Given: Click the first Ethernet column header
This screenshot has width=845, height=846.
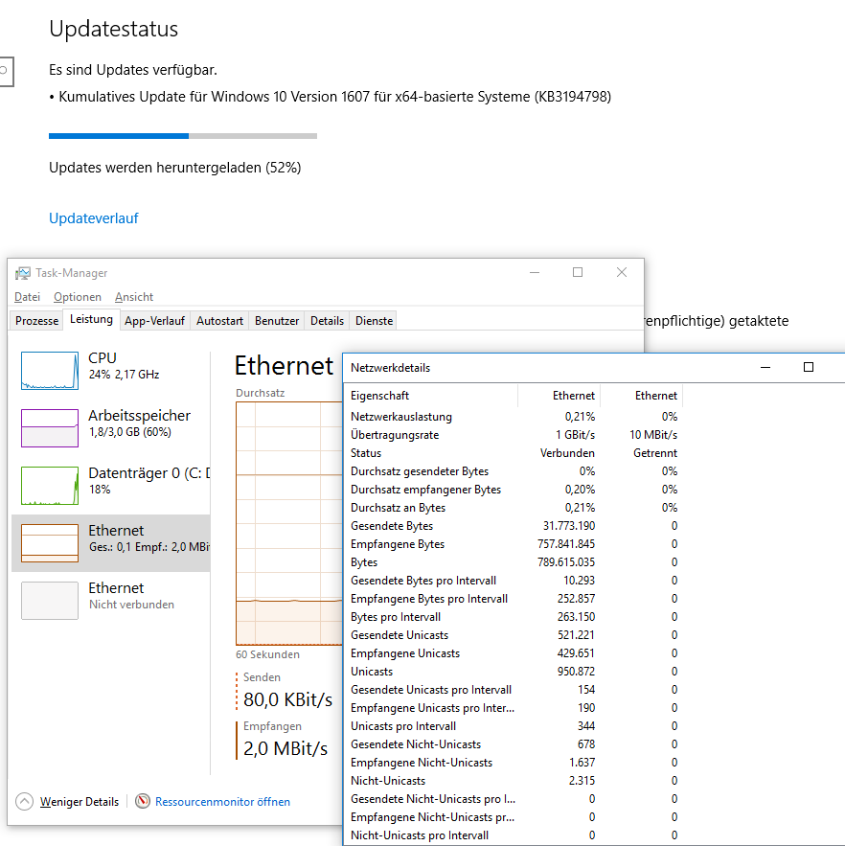Looking at the screenshot, I should pos(559,396).
